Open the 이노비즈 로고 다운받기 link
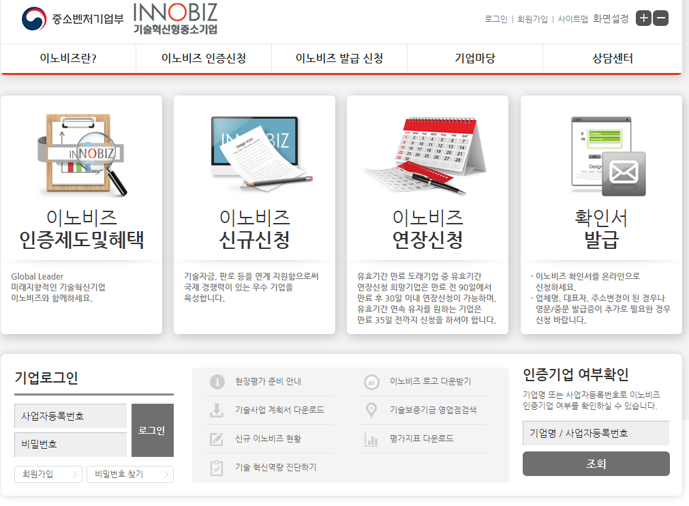The width and height of the screenshot is (689, 506). click(430, 382)
